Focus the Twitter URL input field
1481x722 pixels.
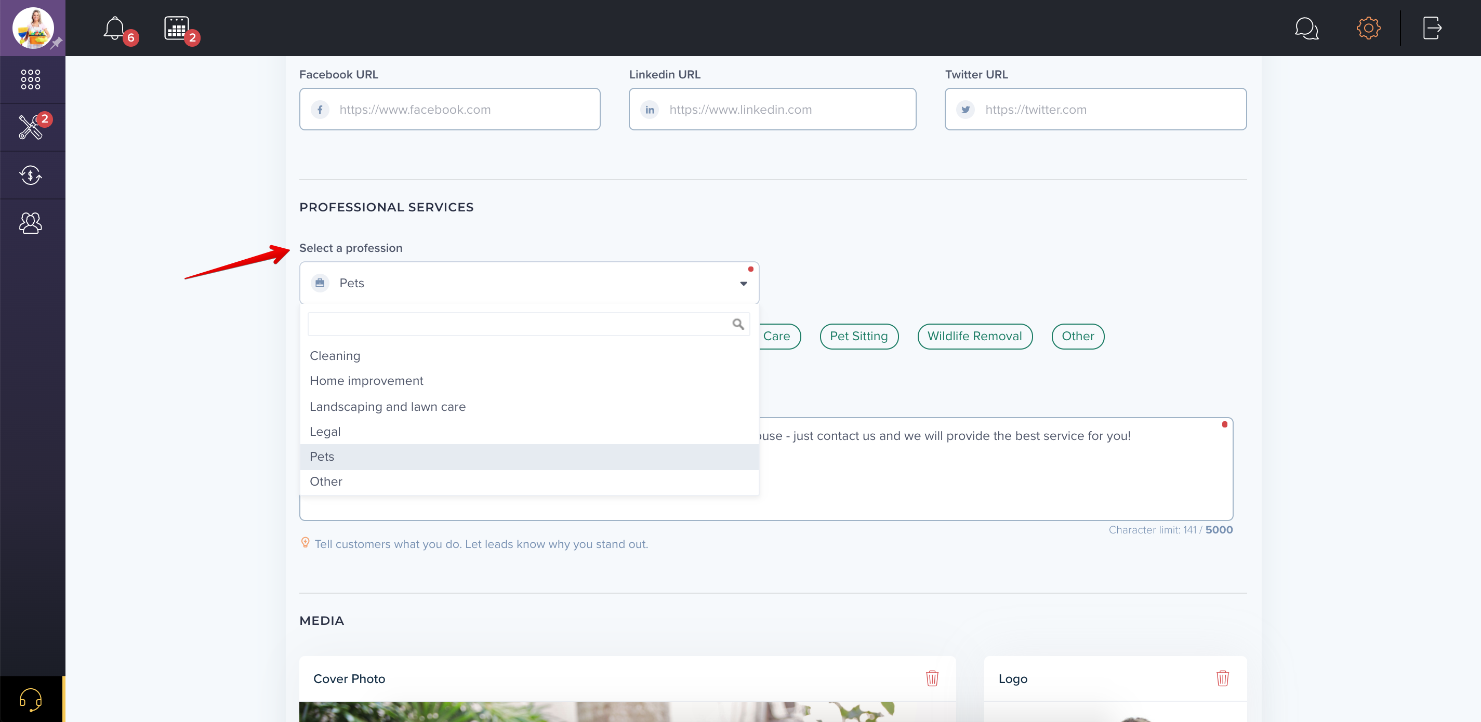tap(1095, 109)
